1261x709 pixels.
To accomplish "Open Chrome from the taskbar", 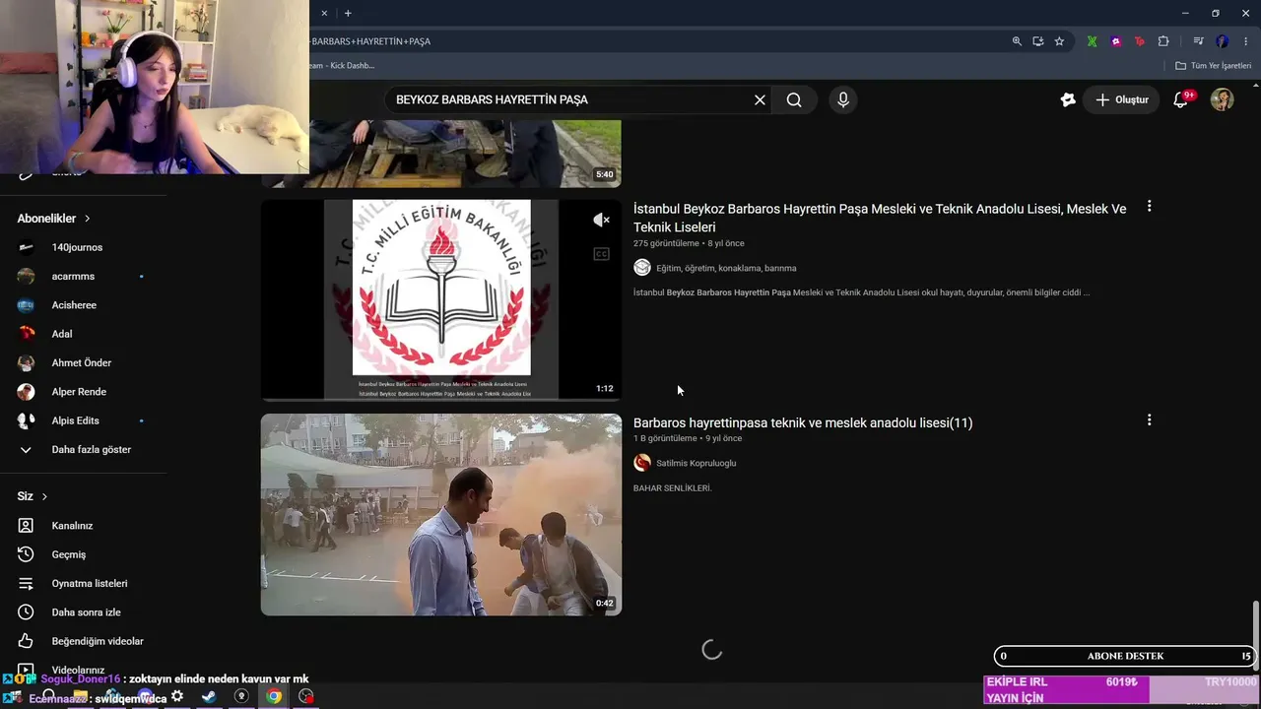I will click(x=274, y=696).
